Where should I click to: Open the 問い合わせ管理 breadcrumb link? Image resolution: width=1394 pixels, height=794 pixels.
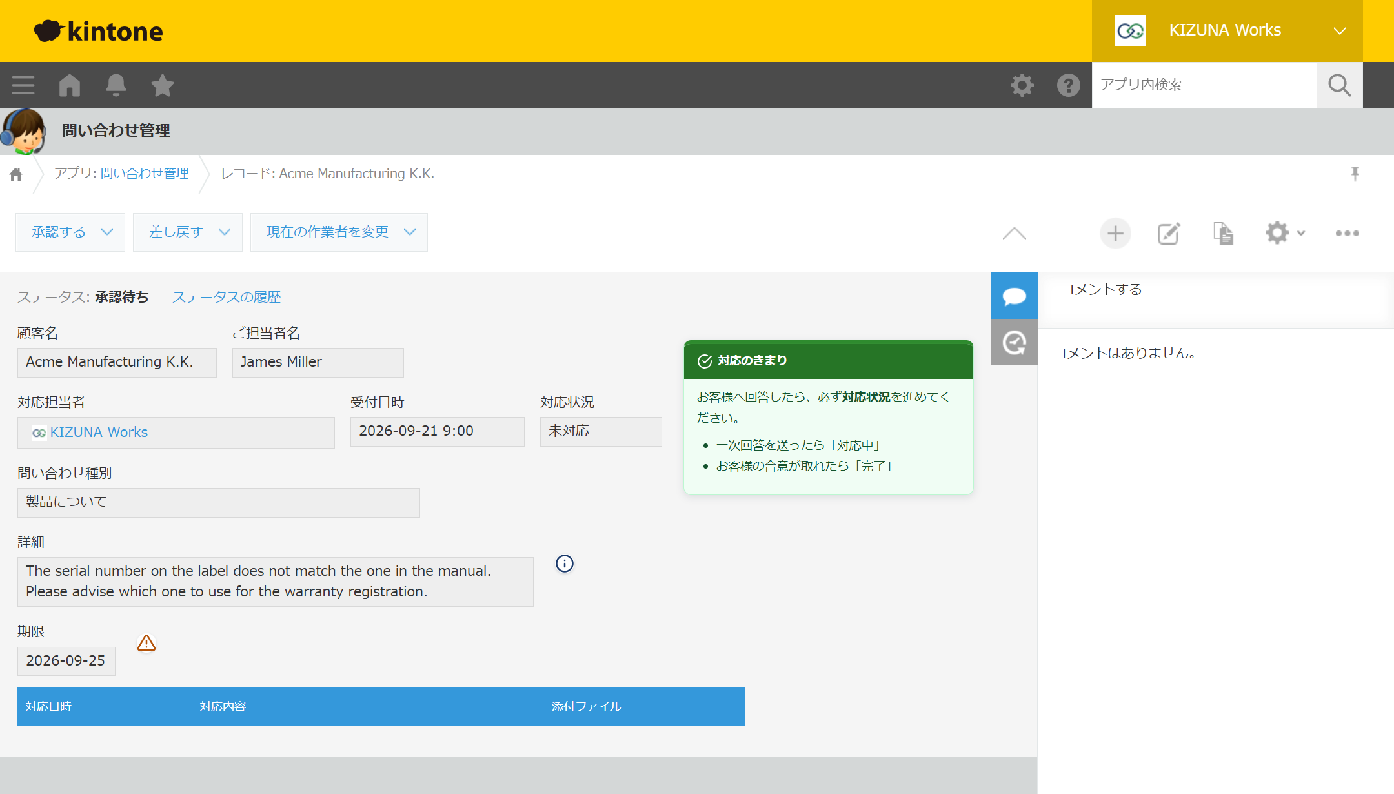click(x=145, y=174)
